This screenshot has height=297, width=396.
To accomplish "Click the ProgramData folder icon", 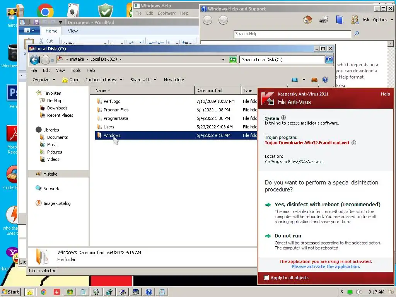I will pos(99,118).
